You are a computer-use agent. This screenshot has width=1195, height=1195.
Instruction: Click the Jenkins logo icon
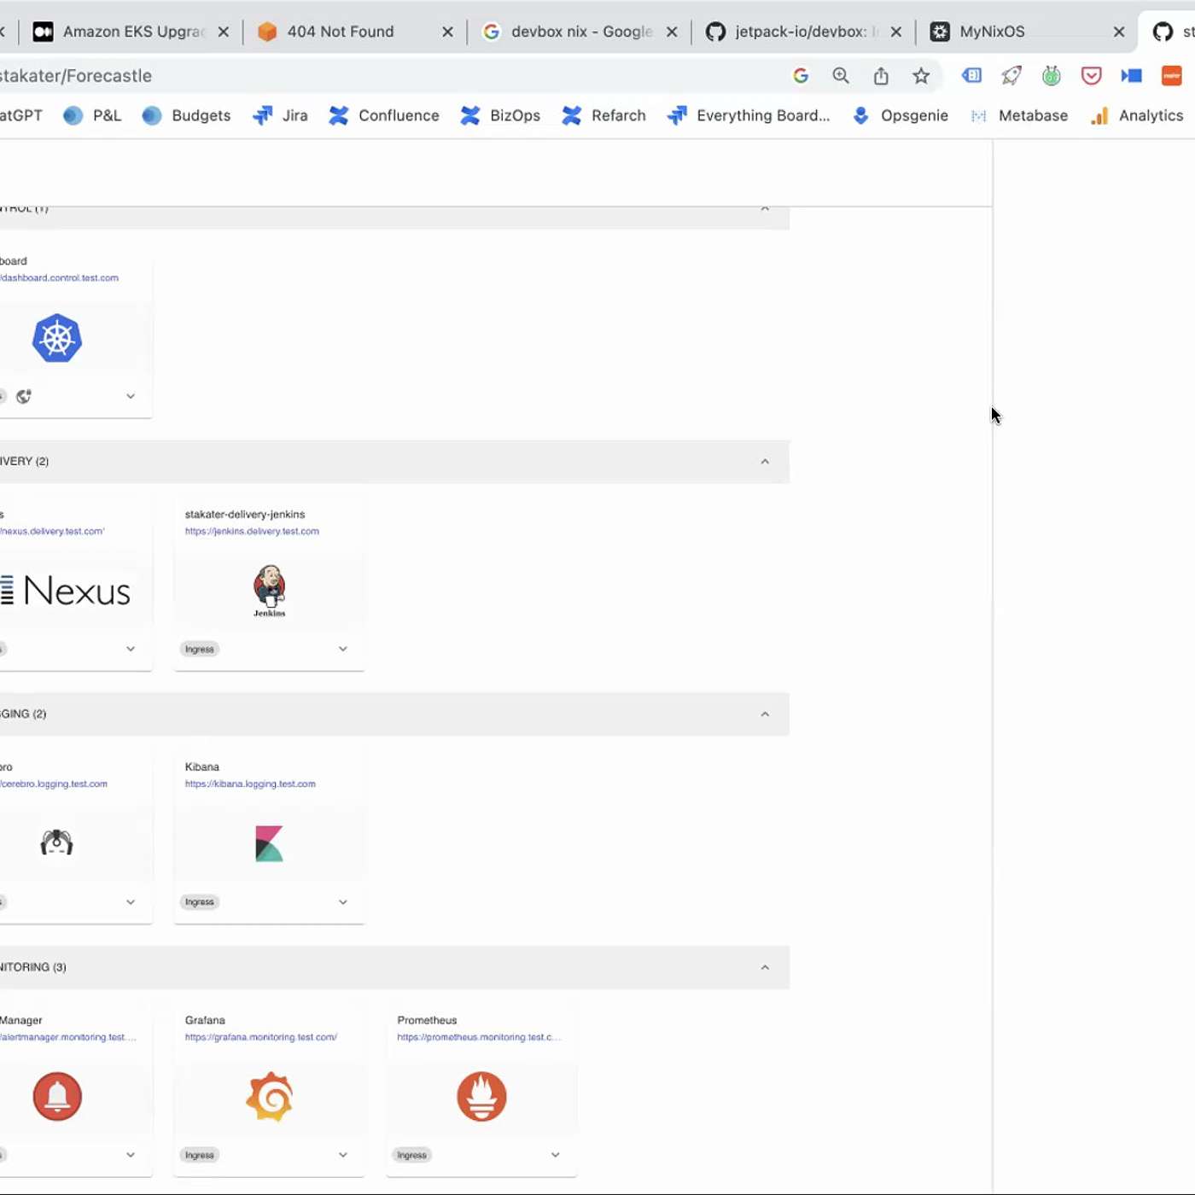(x=269, y=589)
